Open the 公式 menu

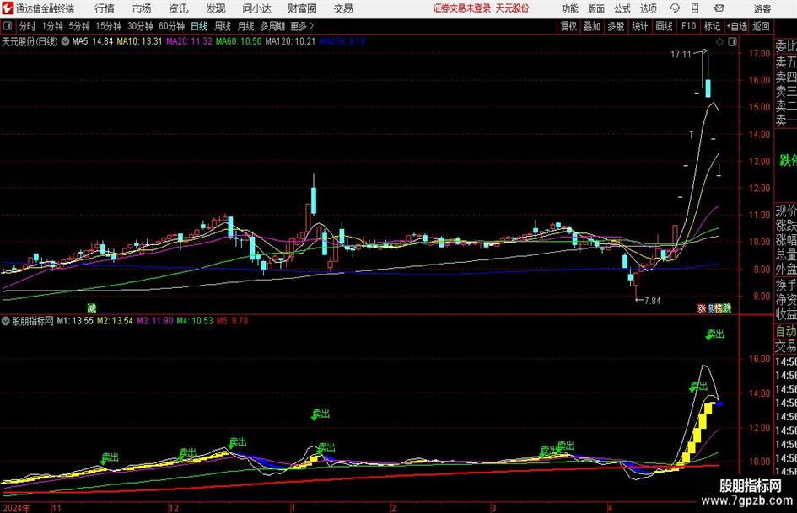622,8
